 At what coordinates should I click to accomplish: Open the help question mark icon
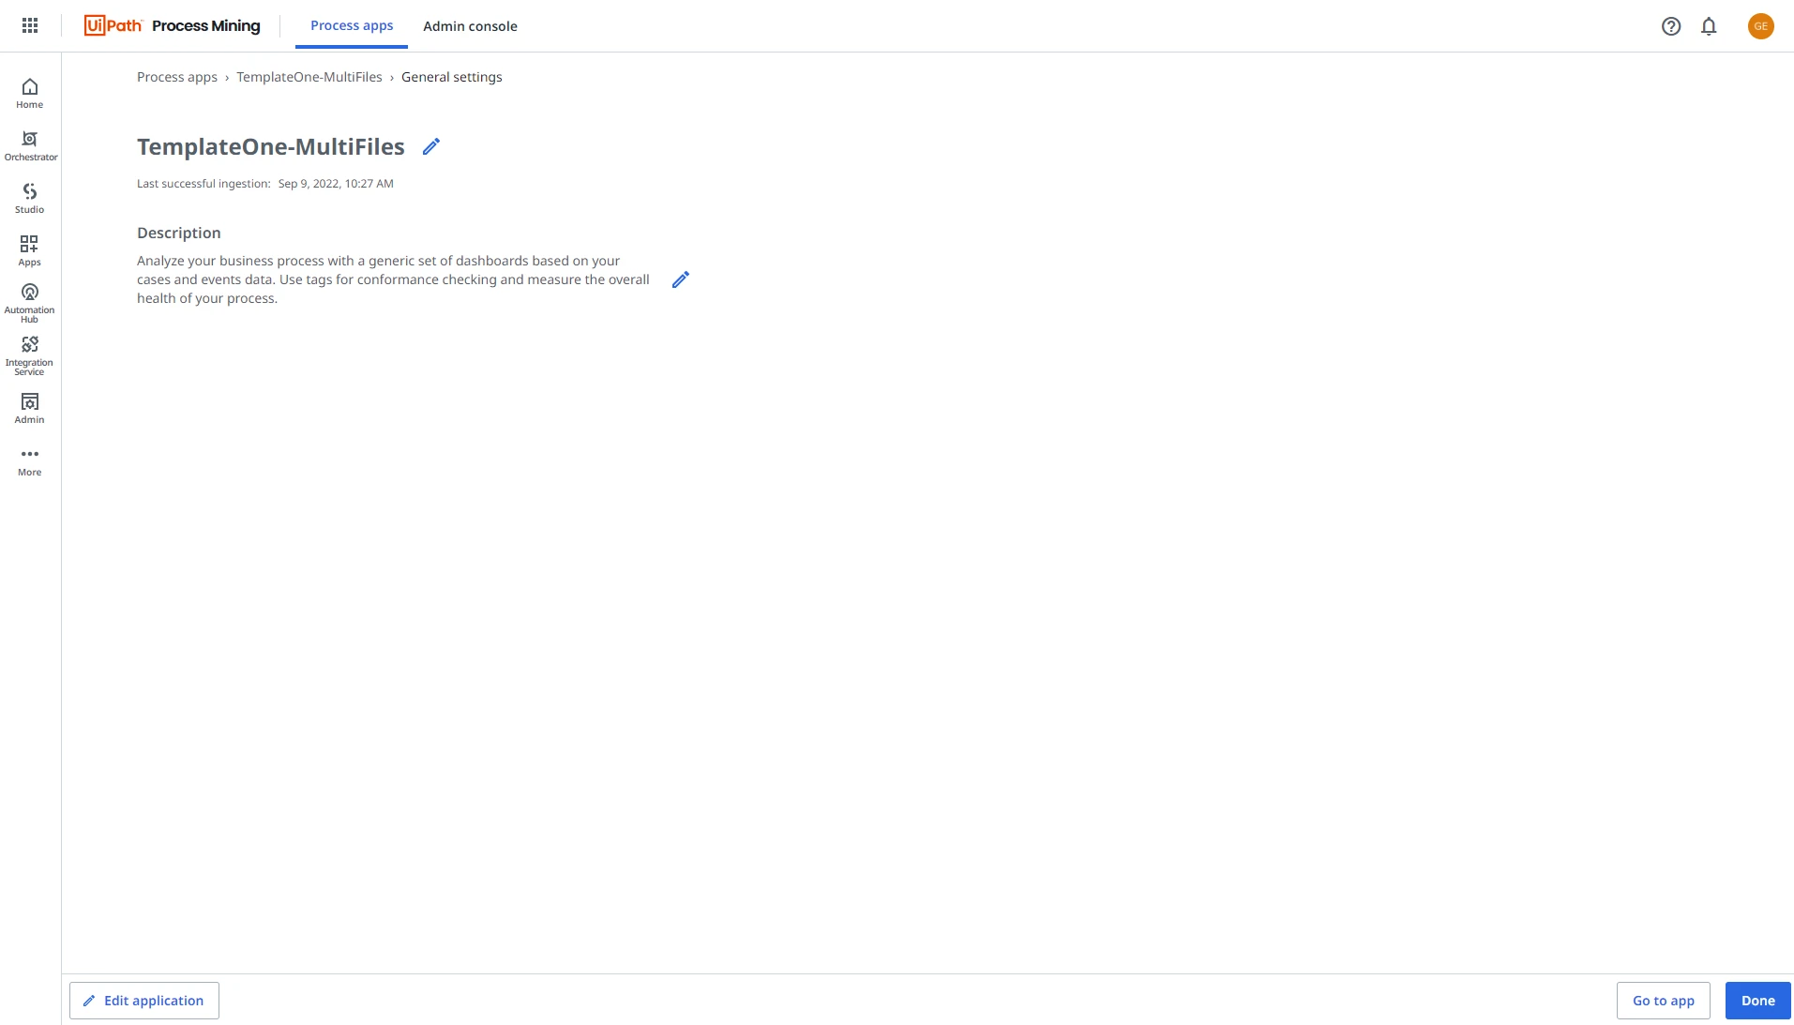pyautogui.click(x=1671, y=26)
